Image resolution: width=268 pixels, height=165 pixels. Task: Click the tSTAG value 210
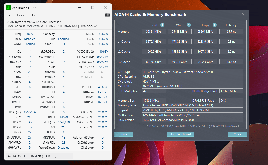[64, 127]
